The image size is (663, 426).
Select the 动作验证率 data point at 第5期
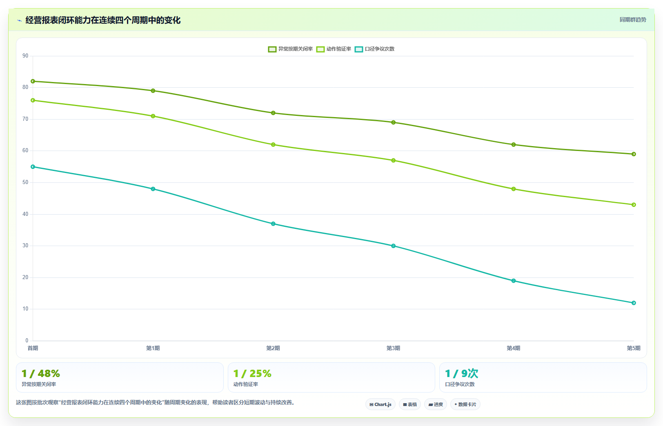(634, 205)
